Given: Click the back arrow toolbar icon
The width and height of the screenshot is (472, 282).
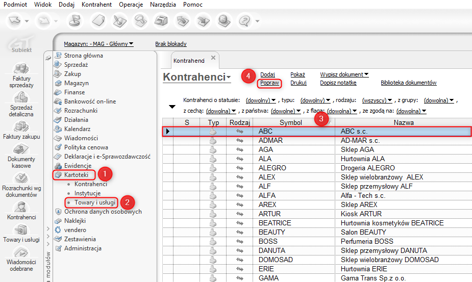Looking at the screenshot, I should pos(14,21).
